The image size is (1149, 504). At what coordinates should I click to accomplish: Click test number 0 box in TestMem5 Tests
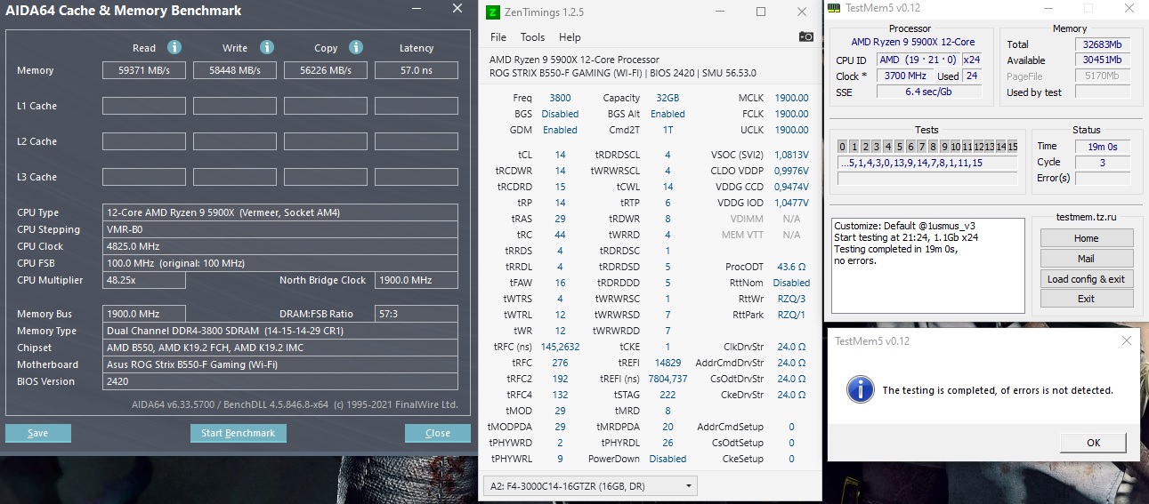[843, 147]
